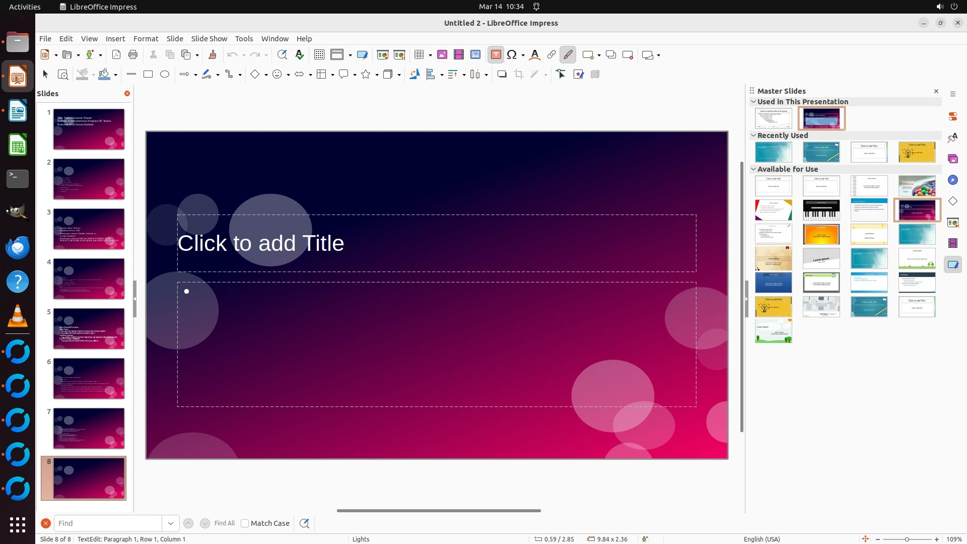Click the Crop Image tool icon

519,75
